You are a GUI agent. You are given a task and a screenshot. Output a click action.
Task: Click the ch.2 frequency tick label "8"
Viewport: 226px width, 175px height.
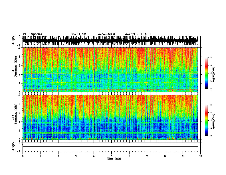[x=20, y=104]
